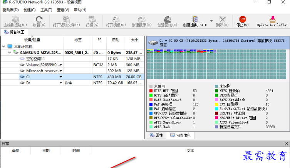
Task: Click the 238.47 size cell of SAMSUNG
Action: (x=134, y=53)
